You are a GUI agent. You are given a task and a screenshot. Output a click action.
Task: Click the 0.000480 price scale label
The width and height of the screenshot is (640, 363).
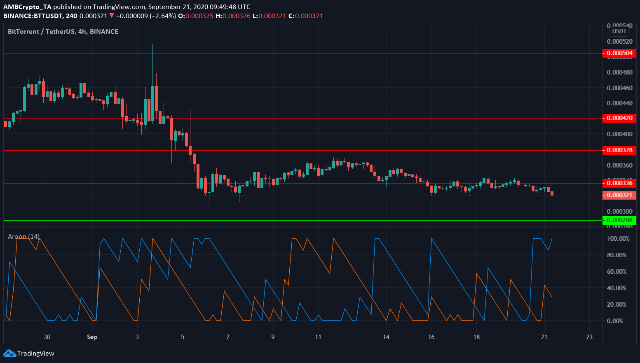coord(619,72)
